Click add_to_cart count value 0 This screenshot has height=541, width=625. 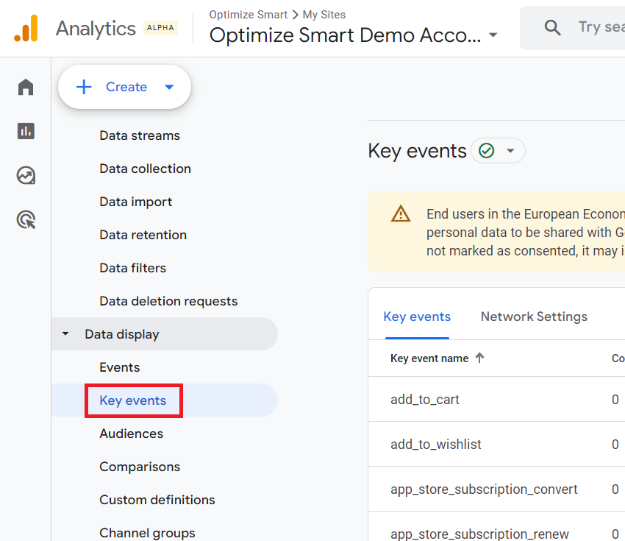coord(615,400)
